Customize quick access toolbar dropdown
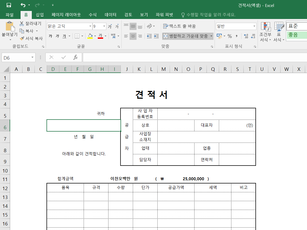Screen dimensions: 307x230 pos(53,5)
